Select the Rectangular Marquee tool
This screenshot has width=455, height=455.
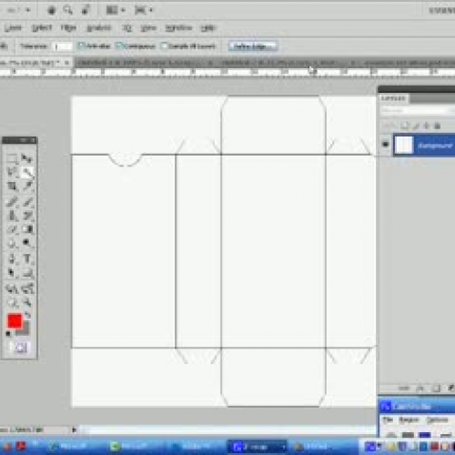tap(12, 158)
